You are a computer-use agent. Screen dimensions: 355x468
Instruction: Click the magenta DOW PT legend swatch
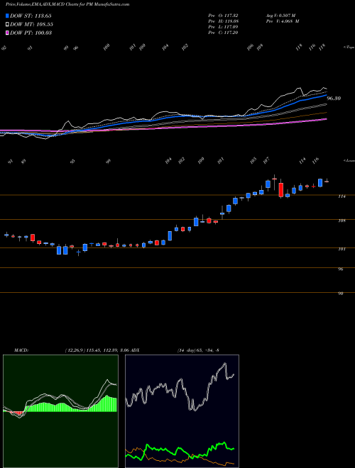[x=8, y=33]
